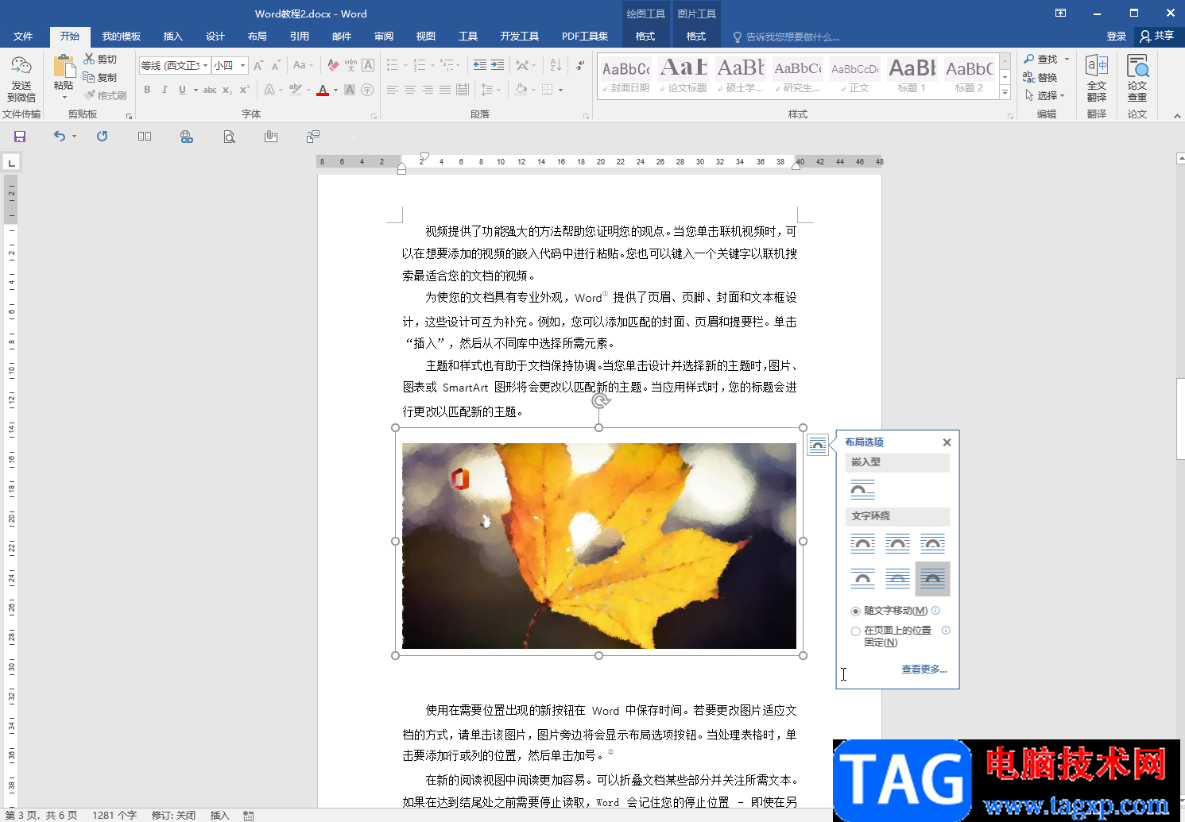The height and width of the screenshot is (822, 1185).
Task: Open the 选择 dropdown in the editing group
Action: tap(1045, 95)
